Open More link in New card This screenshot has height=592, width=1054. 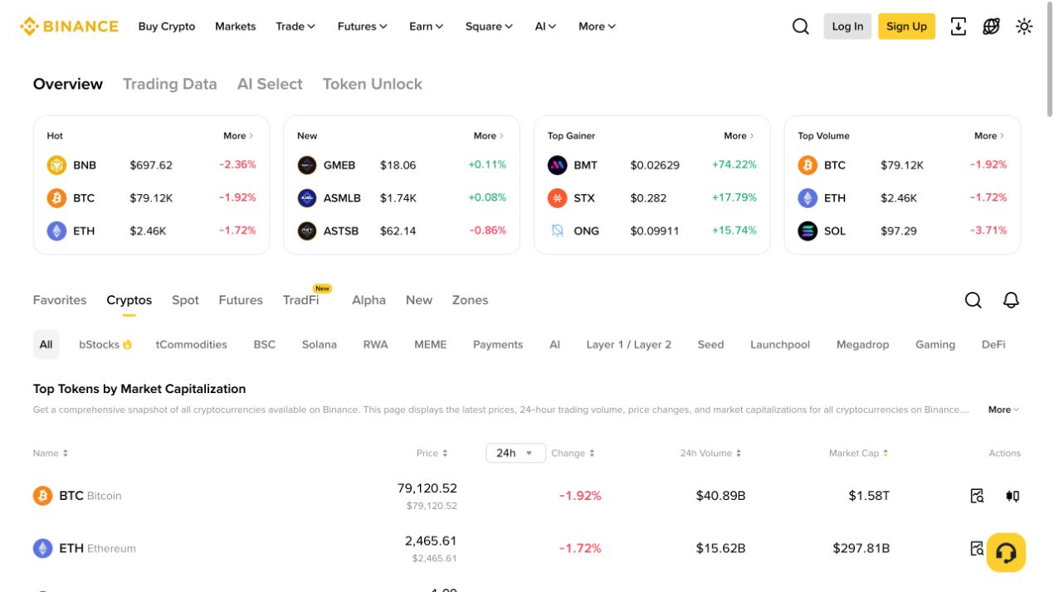(x=489, y=136)
